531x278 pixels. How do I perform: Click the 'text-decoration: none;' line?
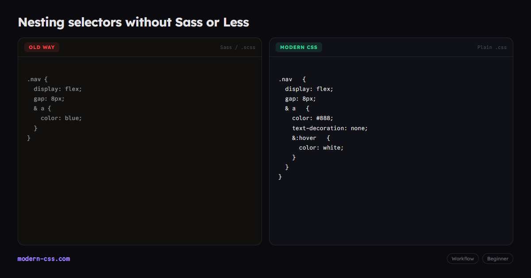coord(330,128)
